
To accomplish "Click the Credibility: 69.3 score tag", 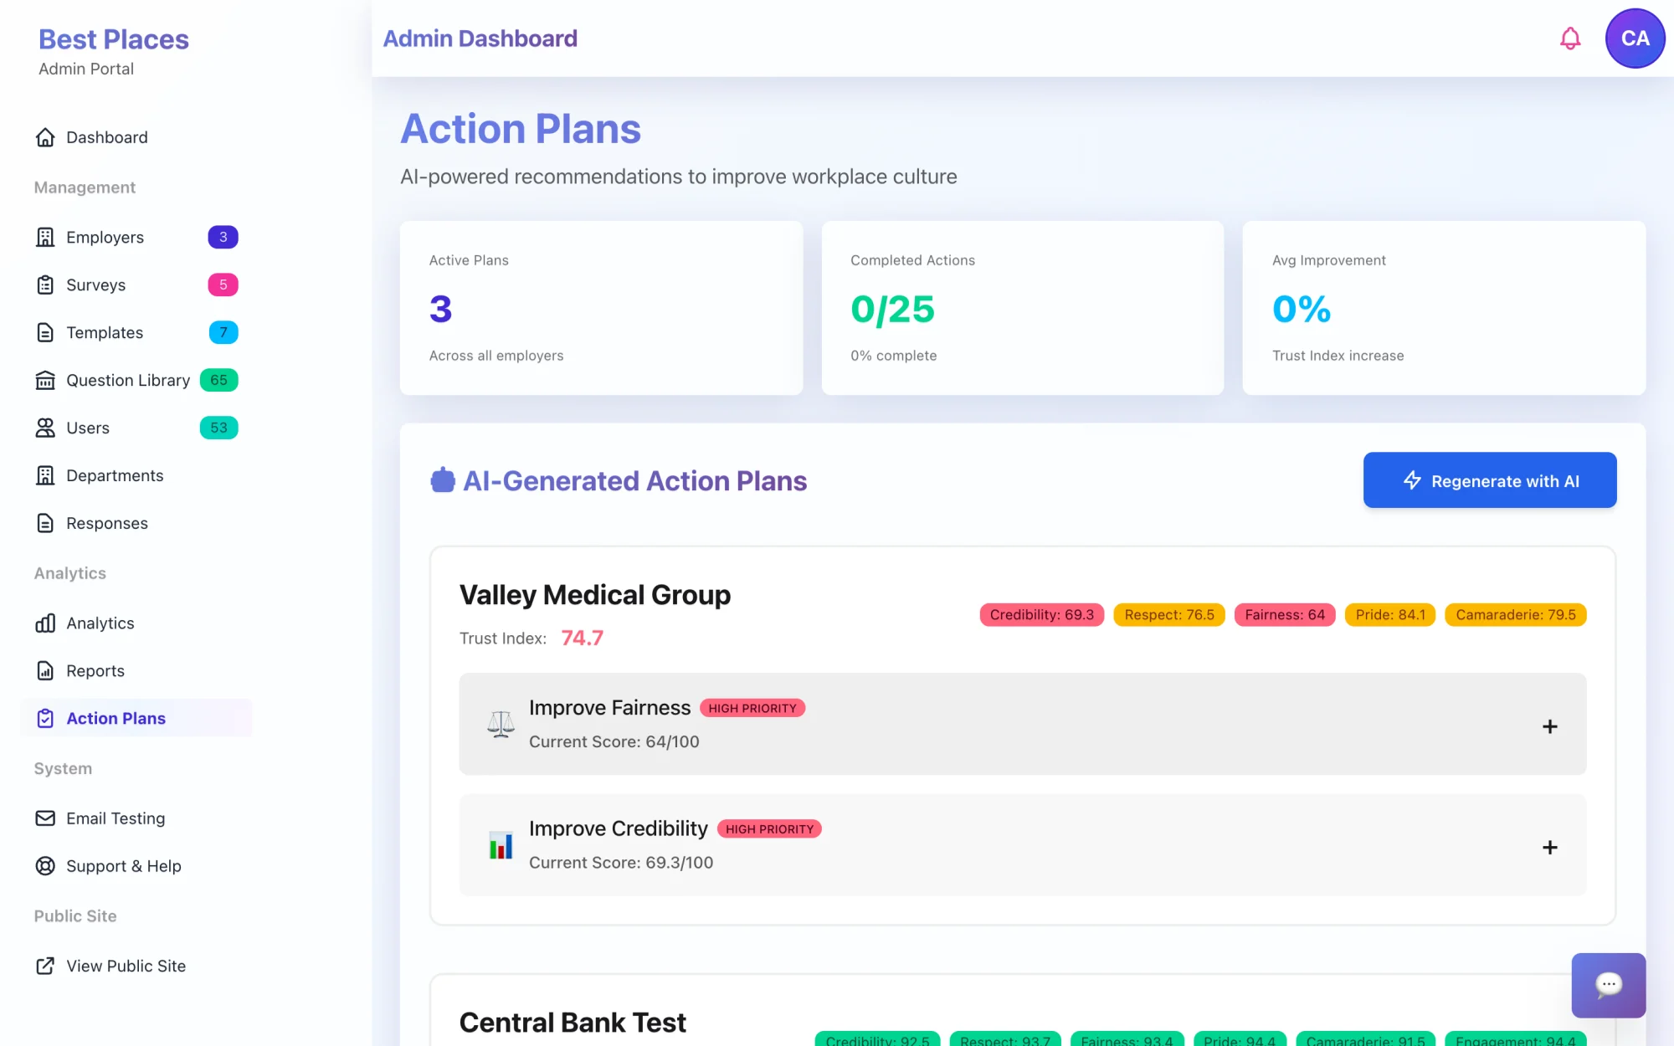I will pos(1042,615).
